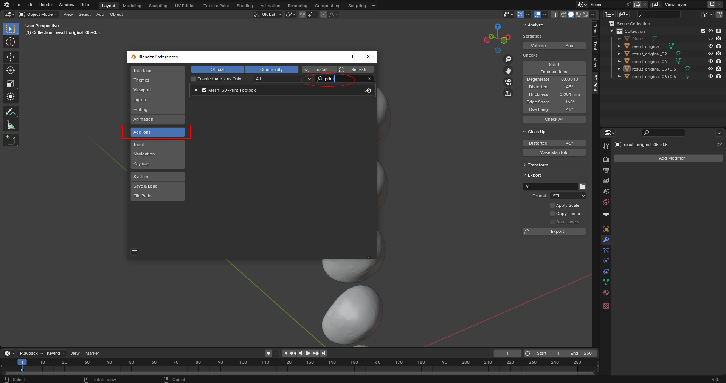Click the Check All button
This screenshot has width=726, height=383.
pyautogui.click(x=554, y=119)
